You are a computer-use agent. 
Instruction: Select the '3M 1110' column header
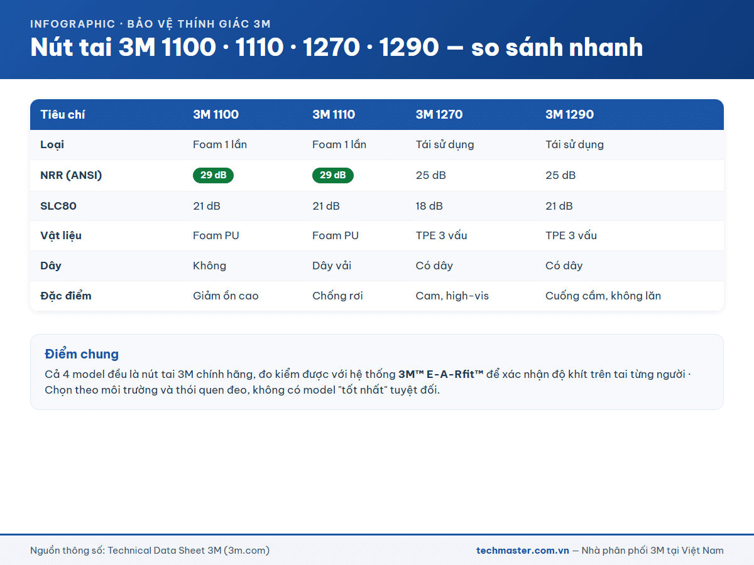334,115
